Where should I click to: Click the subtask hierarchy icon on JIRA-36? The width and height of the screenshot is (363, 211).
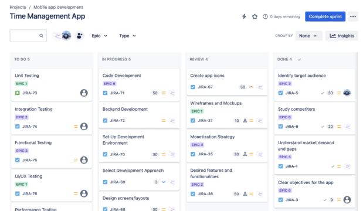[245, 194]
